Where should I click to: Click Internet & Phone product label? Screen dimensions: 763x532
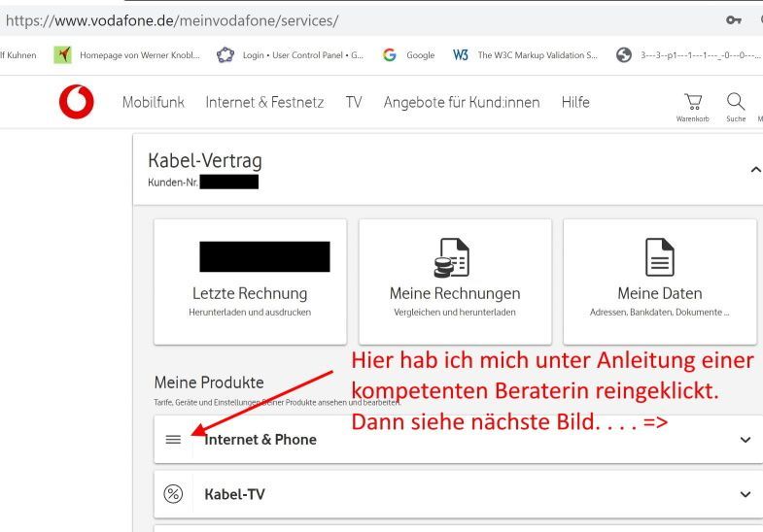tap(260, 440)
